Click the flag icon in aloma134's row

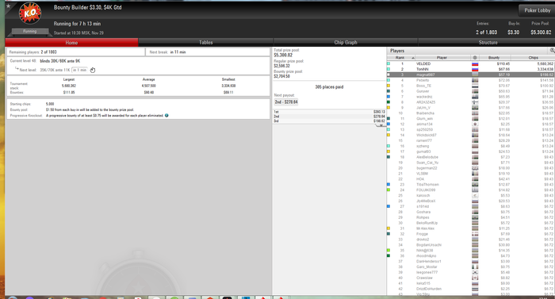(x=475, y=125)
